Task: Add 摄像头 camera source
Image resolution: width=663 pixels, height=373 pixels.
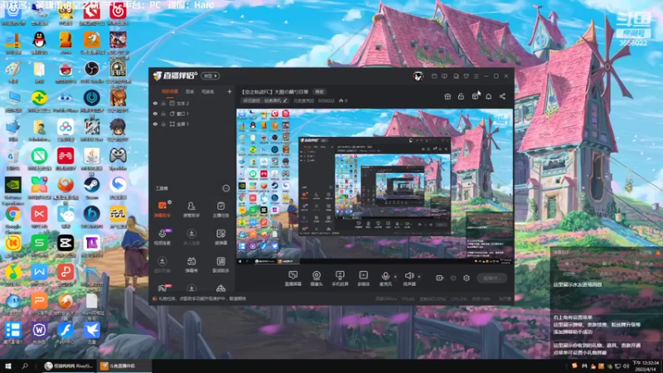Action: tap(317, 279)
